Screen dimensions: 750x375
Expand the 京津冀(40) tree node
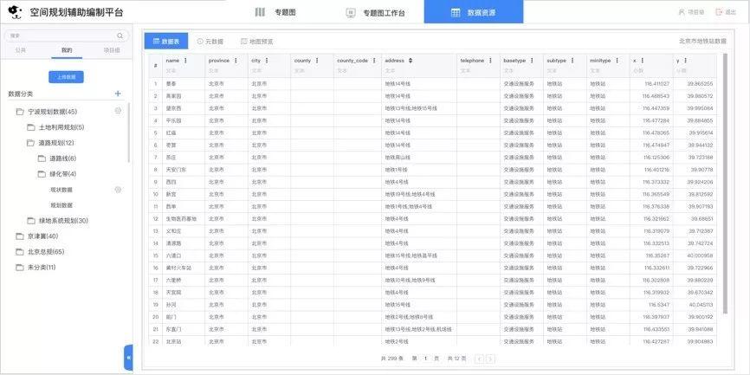(x=43, y=236)
